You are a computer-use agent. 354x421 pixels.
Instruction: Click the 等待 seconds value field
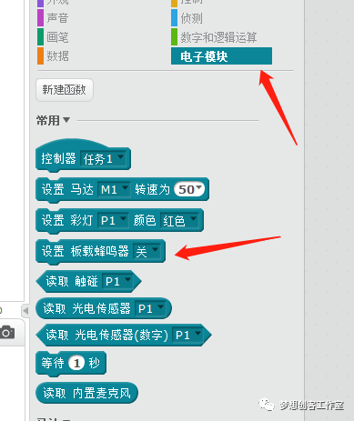[76, 363]
